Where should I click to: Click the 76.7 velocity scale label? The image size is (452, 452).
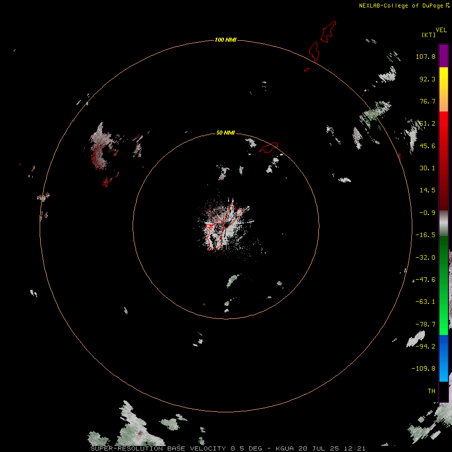427,101
